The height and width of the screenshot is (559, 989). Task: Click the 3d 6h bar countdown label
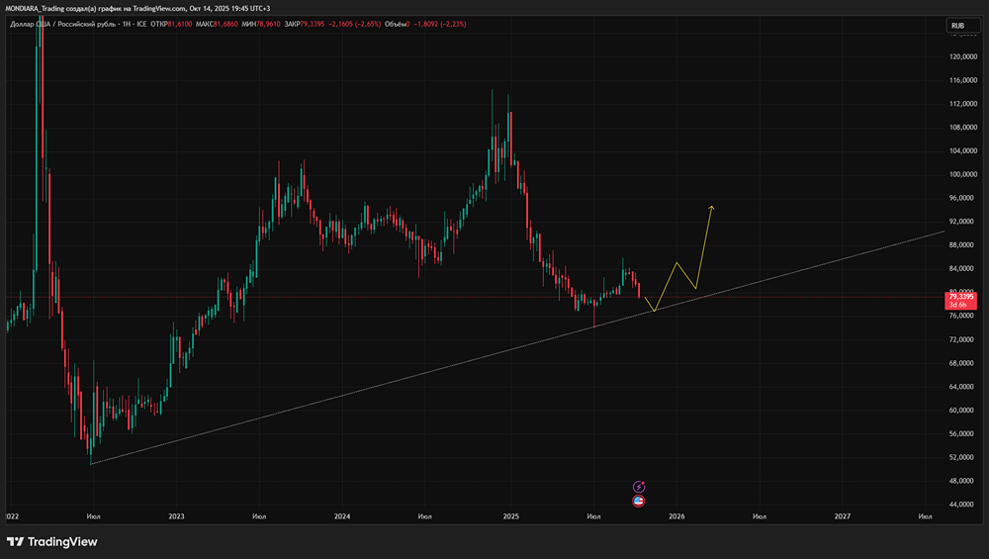[x=958, y=305]
